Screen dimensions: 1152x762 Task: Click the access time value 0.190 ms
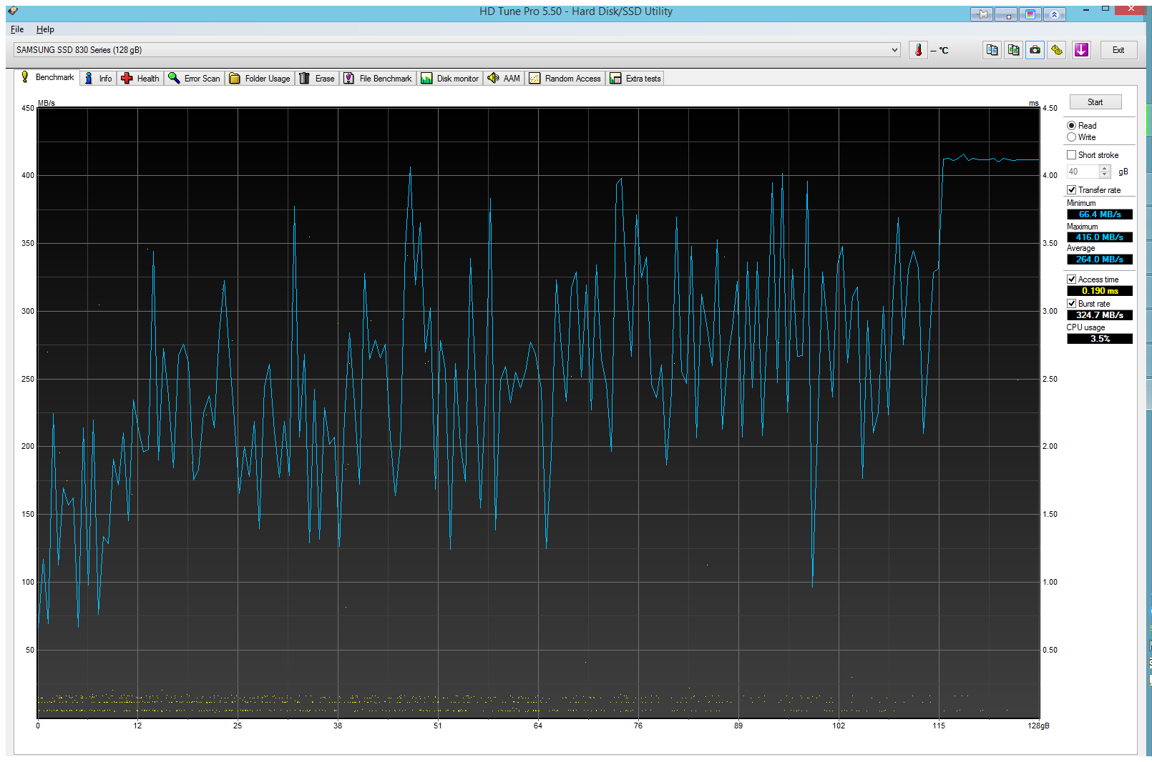pyautogui.click(x=1099, y=291)
